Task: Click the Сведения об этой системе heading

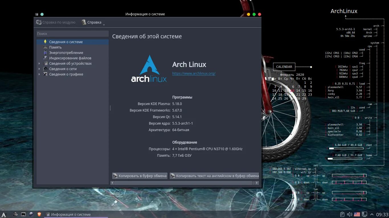Action: point(147,36)
